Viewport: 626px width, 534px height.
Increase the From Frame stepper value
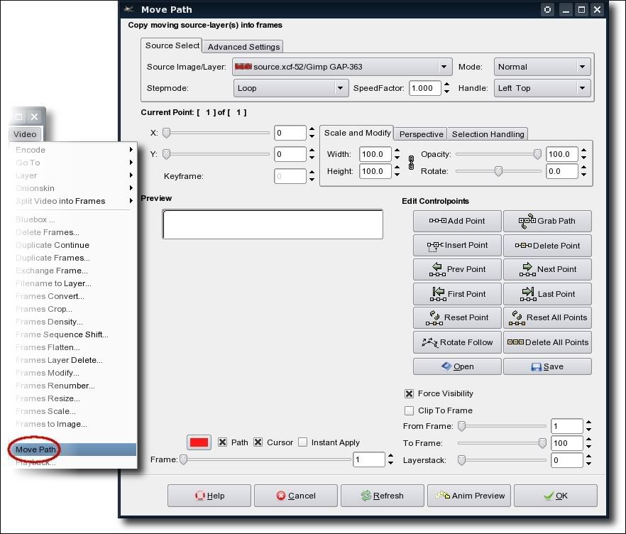click(589, 423)
